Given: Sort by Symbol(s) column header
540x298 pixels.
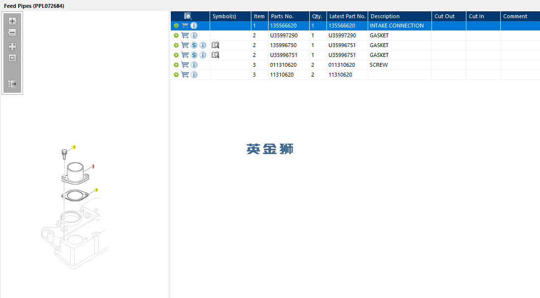Looking at the screenshot, I should point(230,16).
